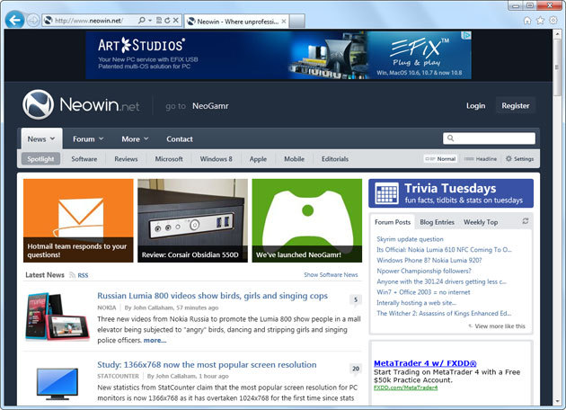The height and width of the screenshot is (410, 566).
Task: Open Npower Championship followers? post
Action: pyautogui.click(x=424, y=271)
